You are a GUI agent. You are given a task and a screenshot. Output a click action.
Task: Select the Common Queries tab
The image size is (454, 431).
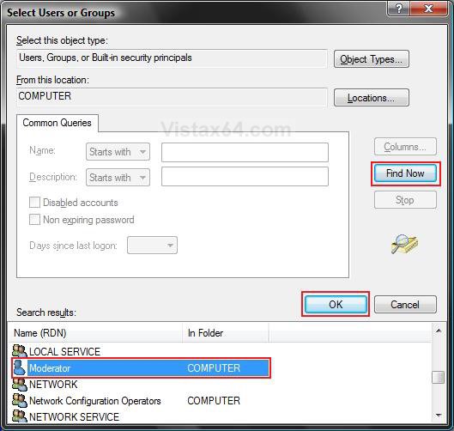click(57, 123)
